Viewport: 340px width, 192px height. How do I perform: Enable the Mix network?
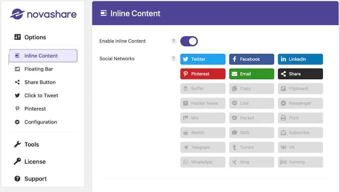coord(202,118)
